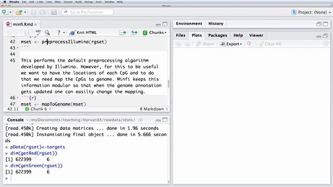
Task: Maximize the source editor pane
Action: point(165,24)
